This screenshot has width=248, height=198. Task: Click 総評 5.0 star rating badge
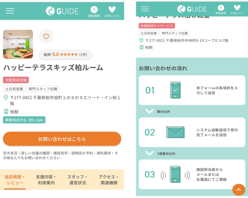coord(66,55)
